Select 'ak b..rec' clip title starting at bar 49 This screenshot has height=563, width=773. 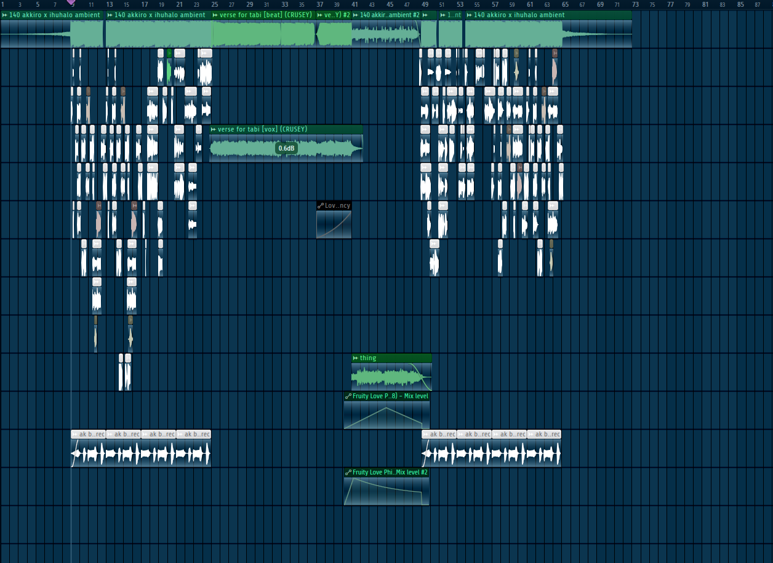click(443, 435)
